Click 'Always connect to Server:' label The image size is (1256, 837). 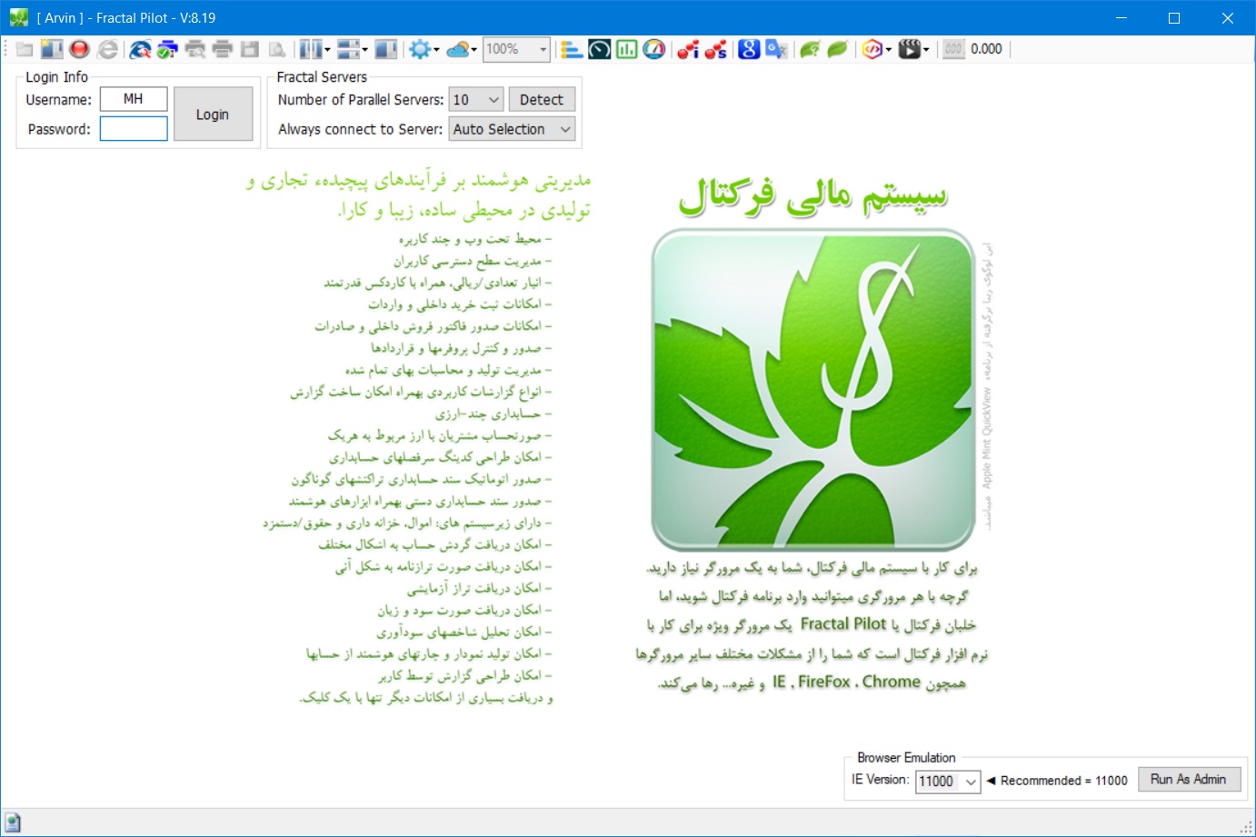(361, 129)
